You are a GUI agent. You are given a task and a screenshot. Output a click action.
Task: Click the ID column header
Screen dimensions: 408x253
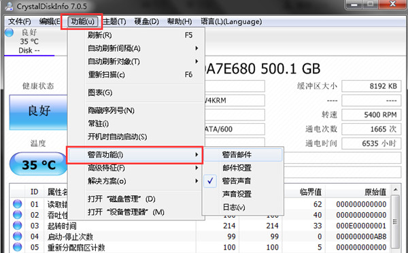coord(35,192)
